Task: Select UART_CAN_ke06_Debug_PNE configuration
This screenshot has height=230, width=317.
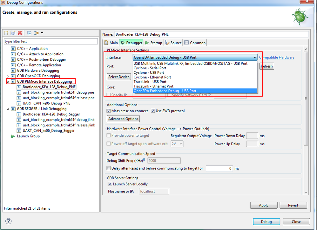Action: click(46, 103)
